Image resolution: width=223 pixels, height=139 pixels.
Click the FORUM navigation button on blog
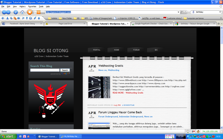click(136, 50)
